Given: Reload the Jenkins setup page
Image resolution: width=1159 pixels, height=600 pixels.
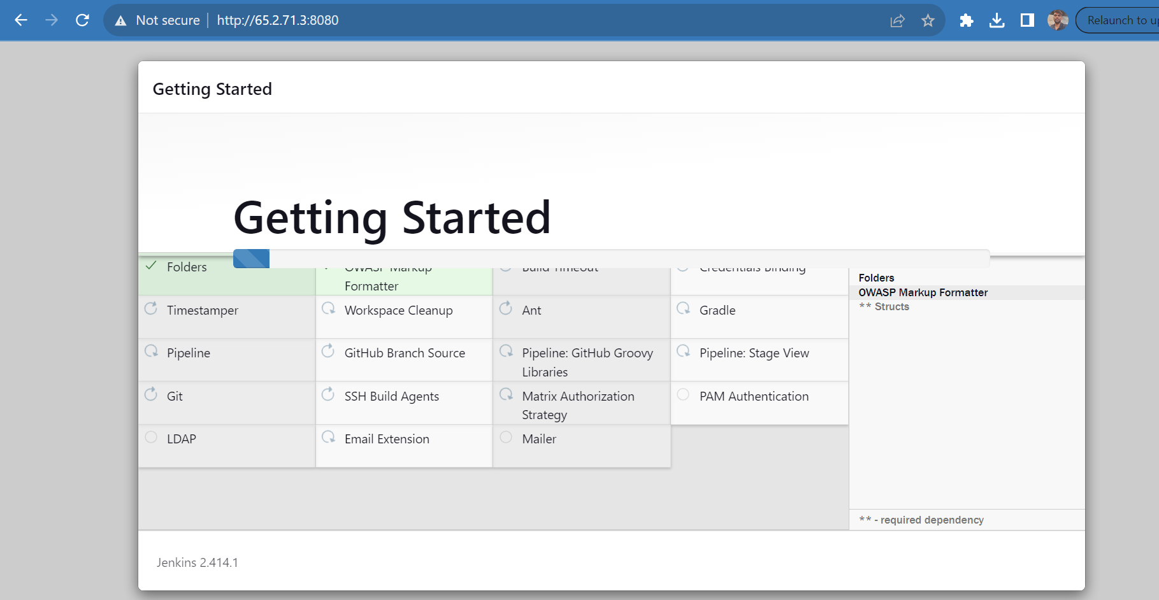Looking at the screenshot, I should pos(82,20).
